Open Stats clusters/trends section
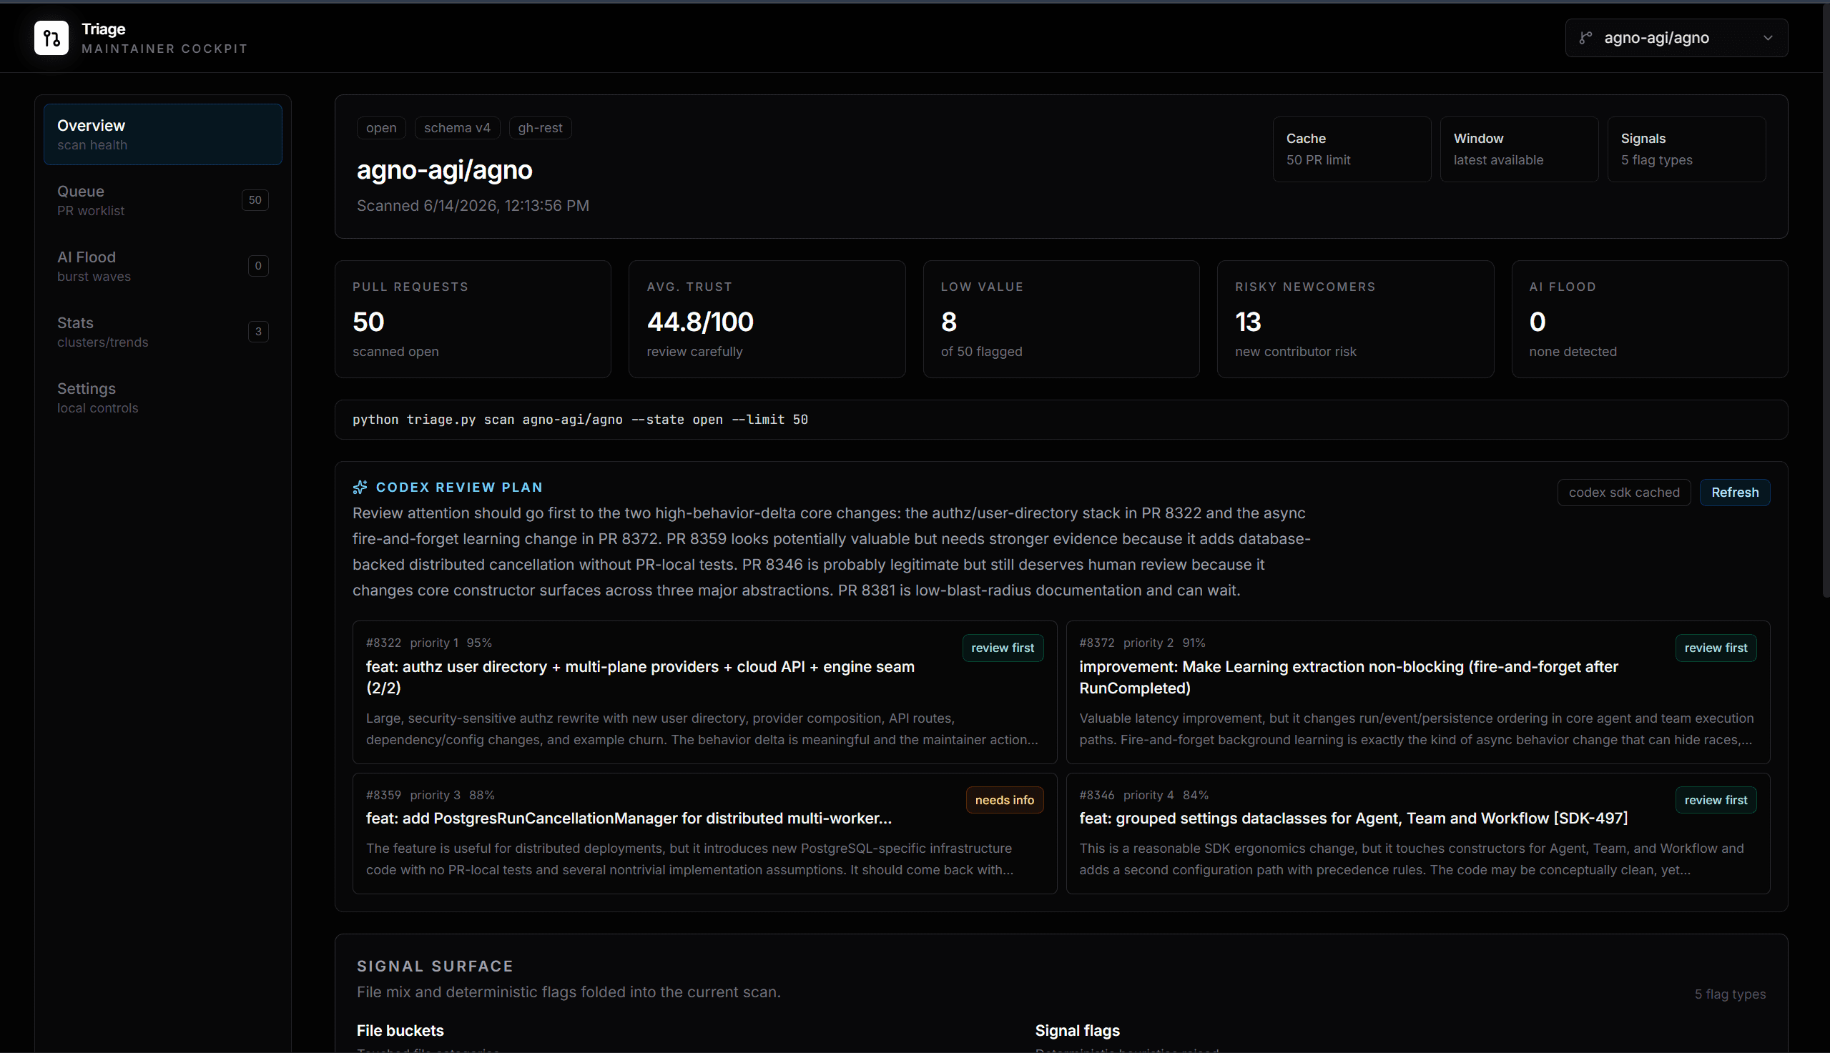Screen dimensions: 1830x1053 (x=163, y=332)
